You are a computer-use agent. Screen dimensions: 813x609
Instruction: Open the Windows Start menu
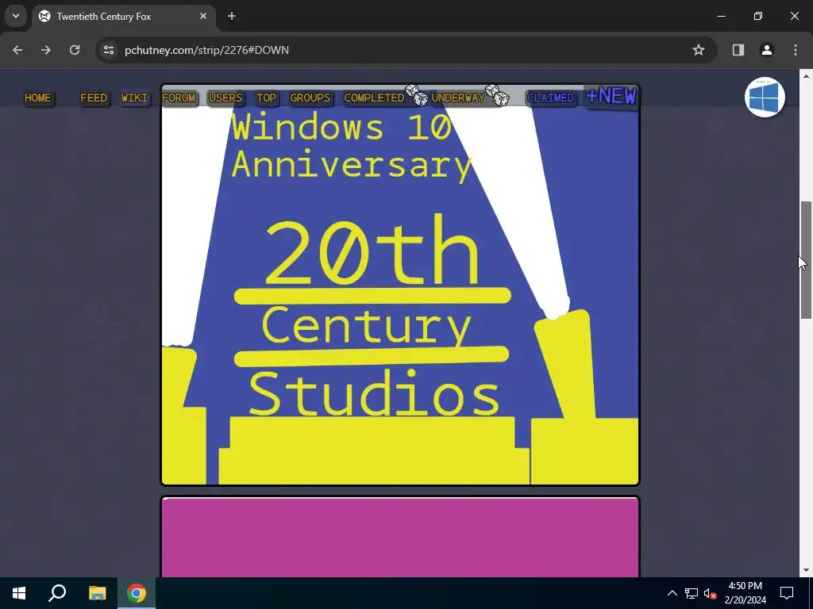tap(19, 593)
